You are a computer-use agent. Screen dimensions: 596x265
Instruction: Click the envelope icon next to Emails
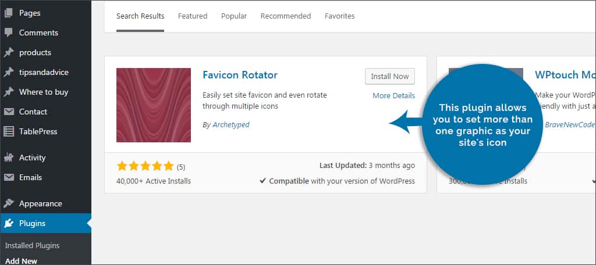[8, 177]
